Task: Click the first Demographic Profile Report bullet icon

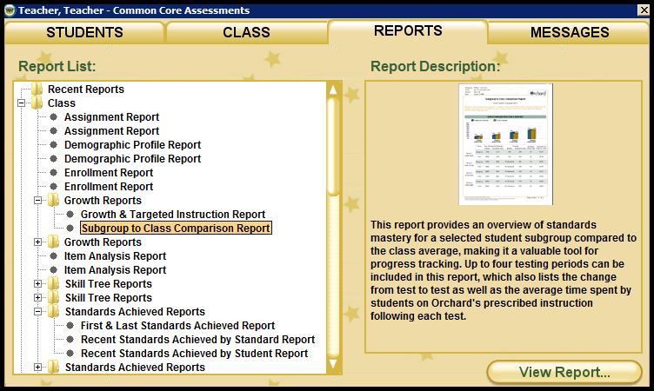Action: coord(53,144)
